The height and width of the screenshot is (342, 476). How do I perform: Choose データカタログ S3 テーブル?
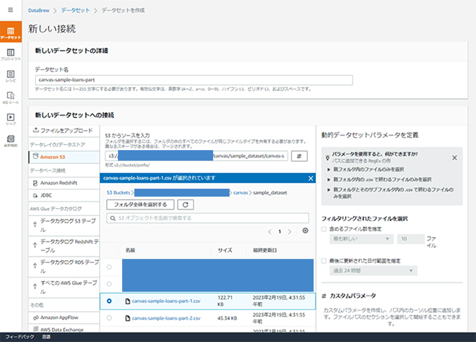[x=64, y=225]
